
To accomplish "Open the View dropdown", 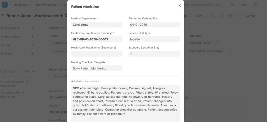I will tap(201, 16).
